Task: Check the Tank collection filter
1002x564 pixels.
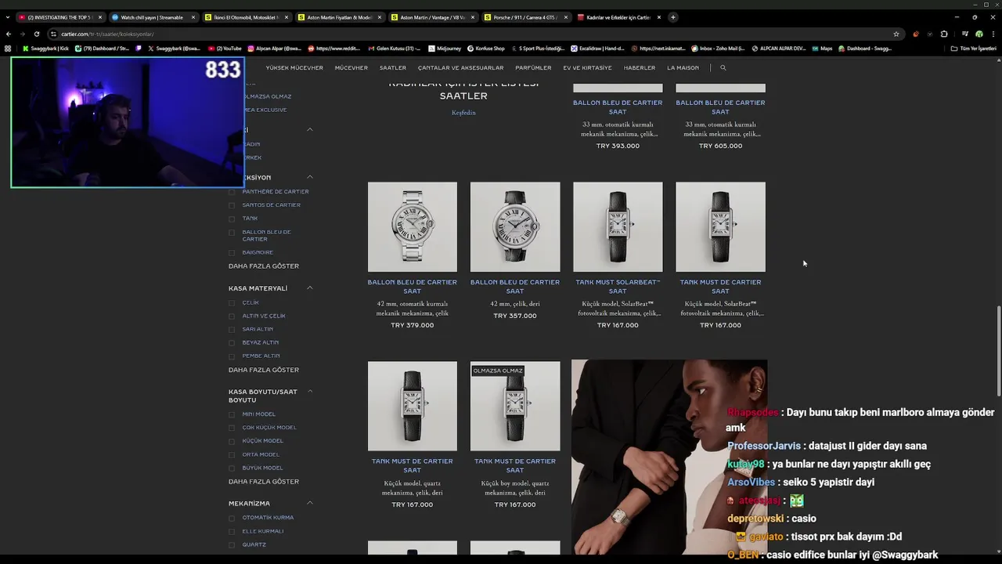Action: point(232,219)
